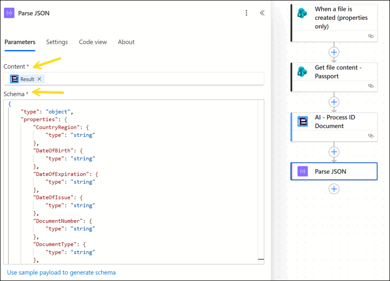This screenshot has width=390, height=281.
Task: Click the Parse JSON purple header icon
Action: coord(10,13)
